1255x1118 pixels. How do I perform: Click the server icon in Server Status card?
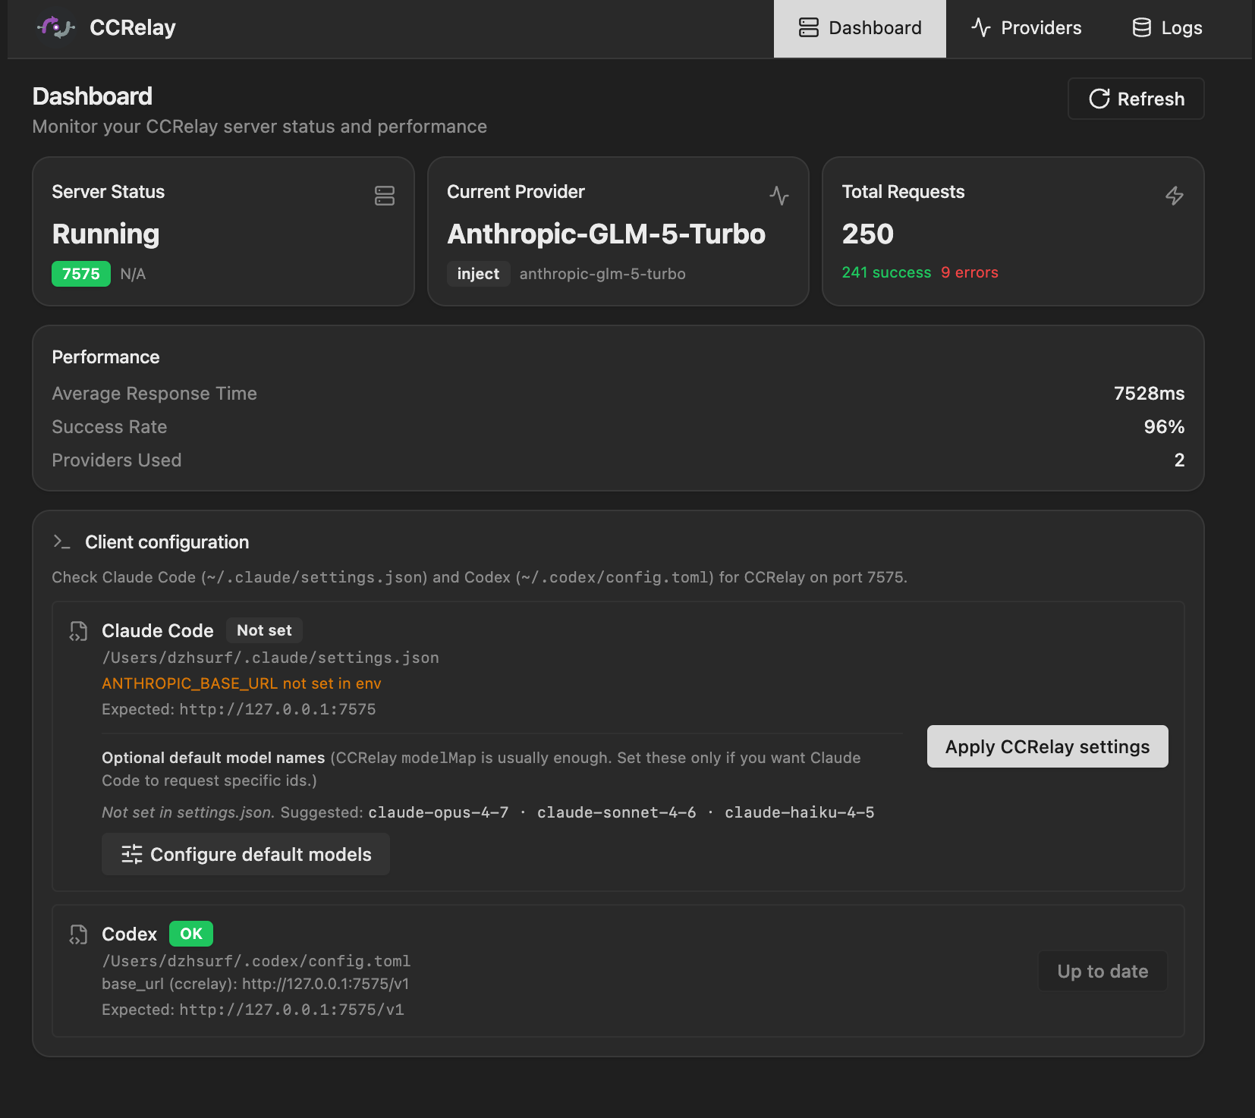point(385,196)
